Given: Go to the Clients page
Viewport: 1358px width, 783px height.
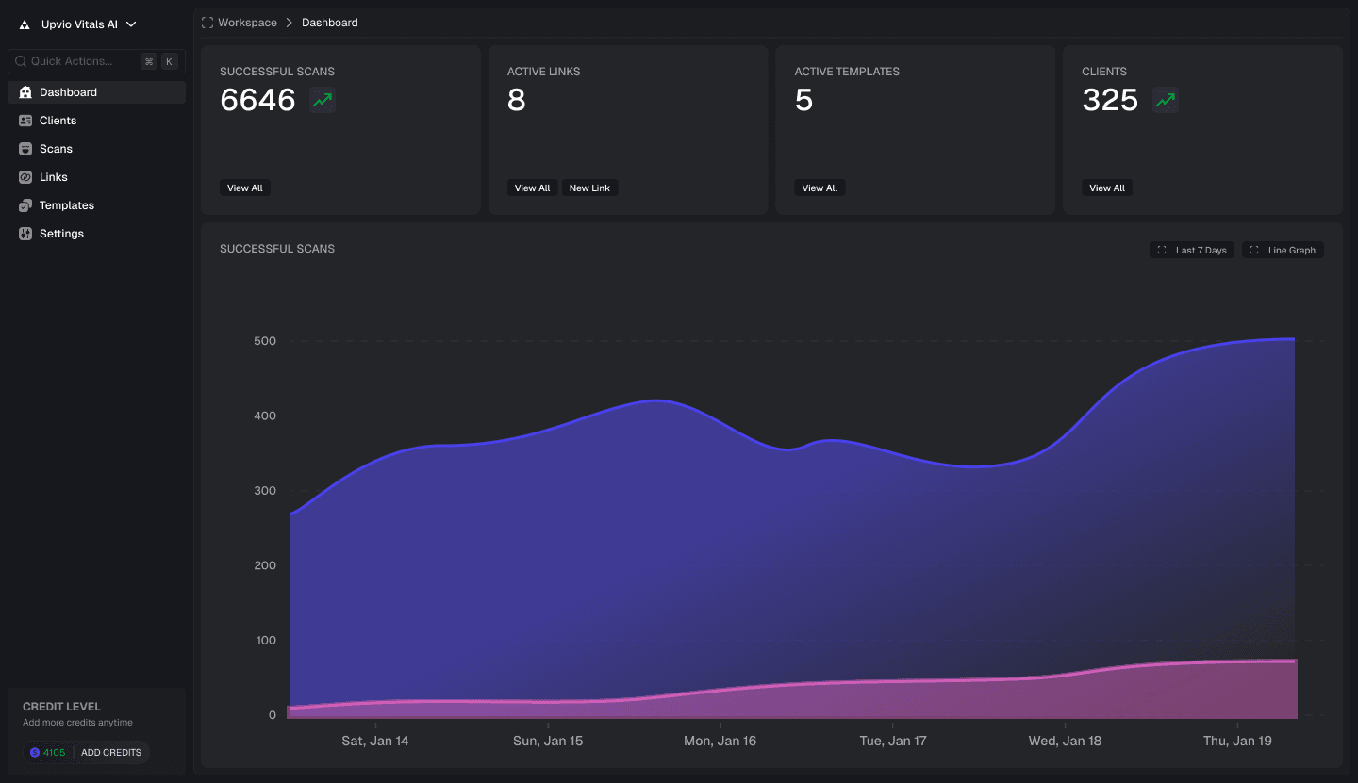Looking at the screenshot, I should pyautogui.click(x=96, y=121).
